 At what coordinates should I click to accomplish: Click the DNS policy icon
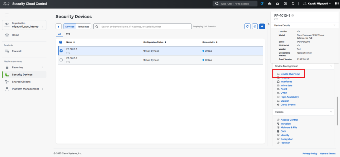278,131
